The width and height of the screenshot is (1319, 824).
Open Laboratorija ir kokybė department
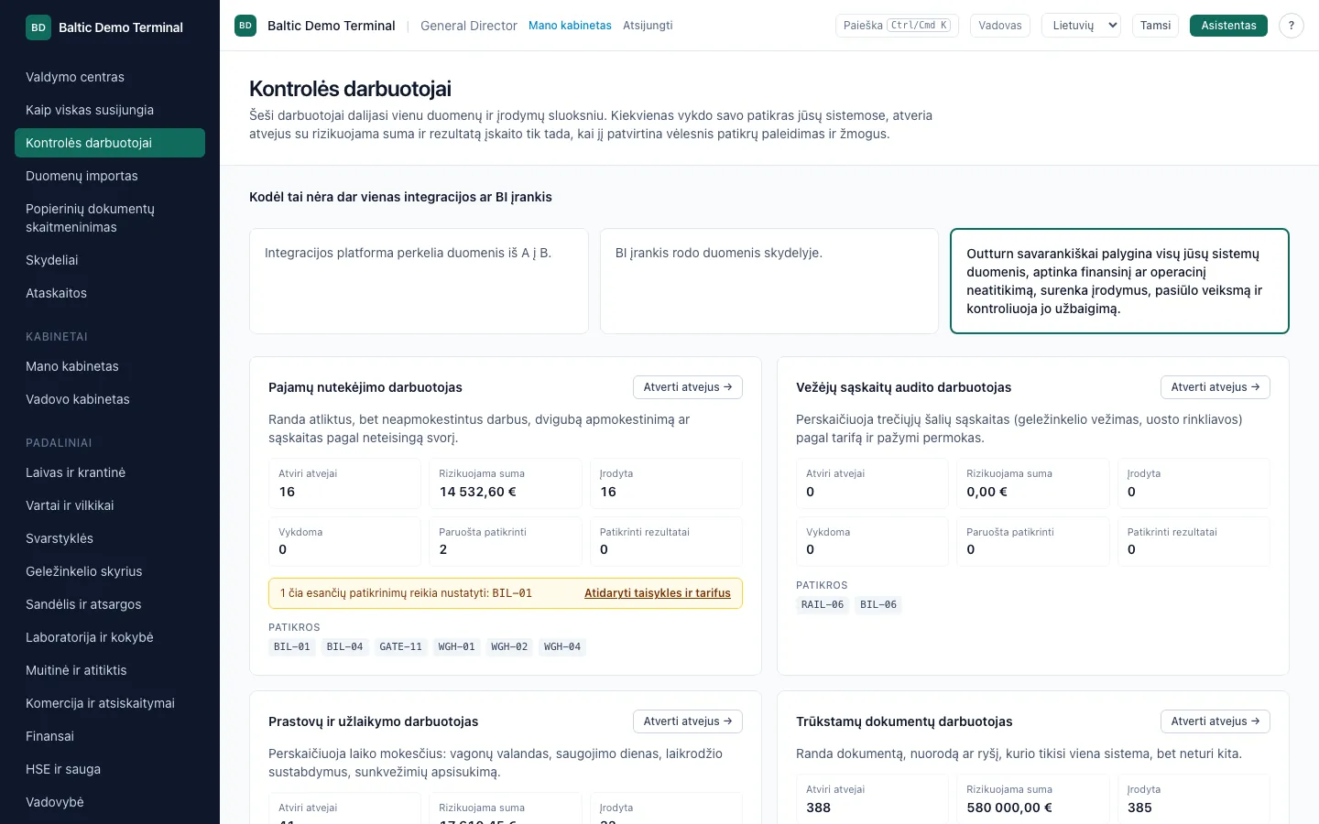[x=110, y=637]
